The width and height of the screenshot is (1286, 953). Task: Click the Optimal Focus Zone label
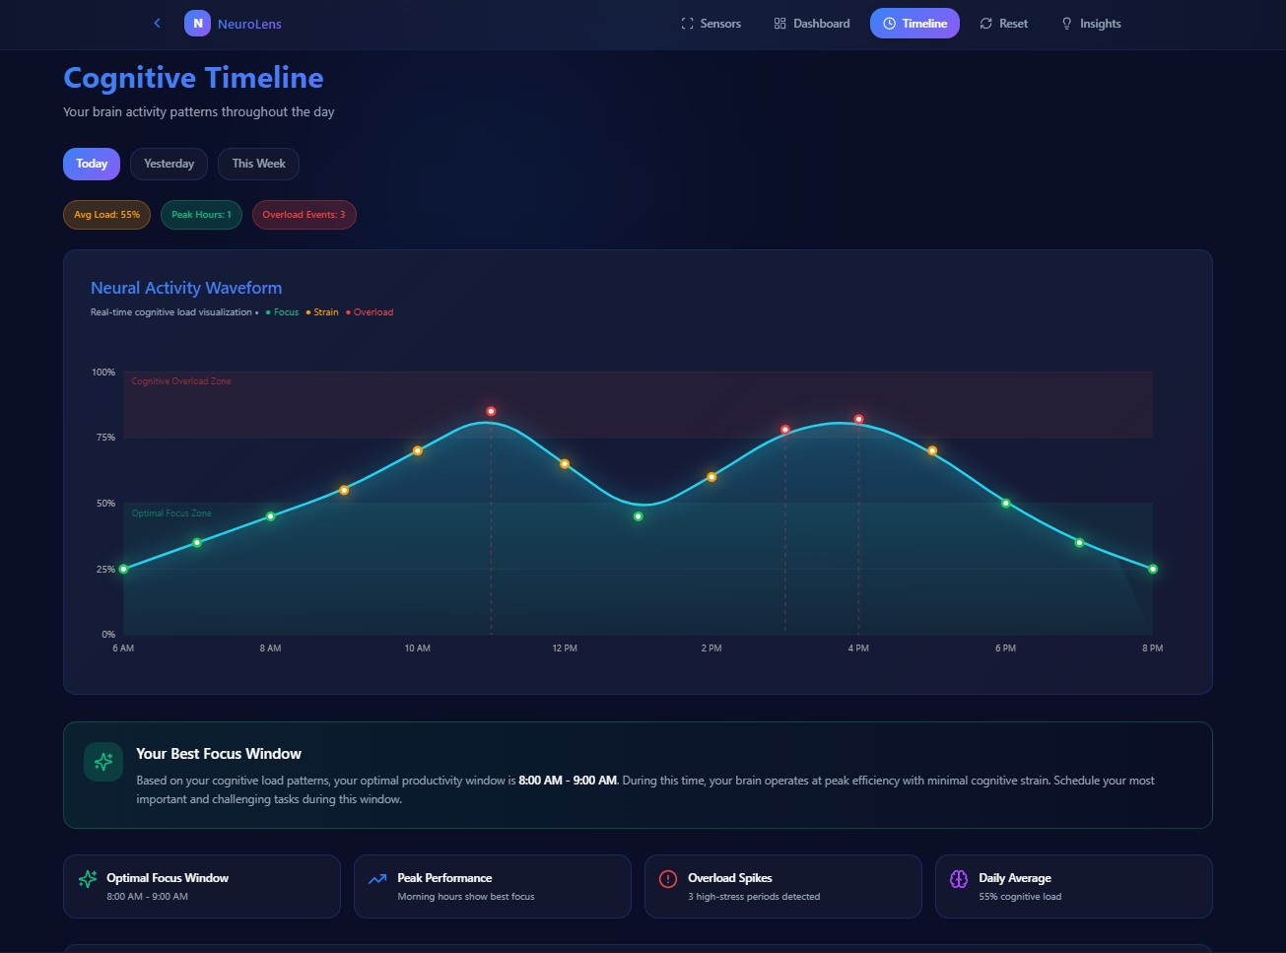pos(171,513)
